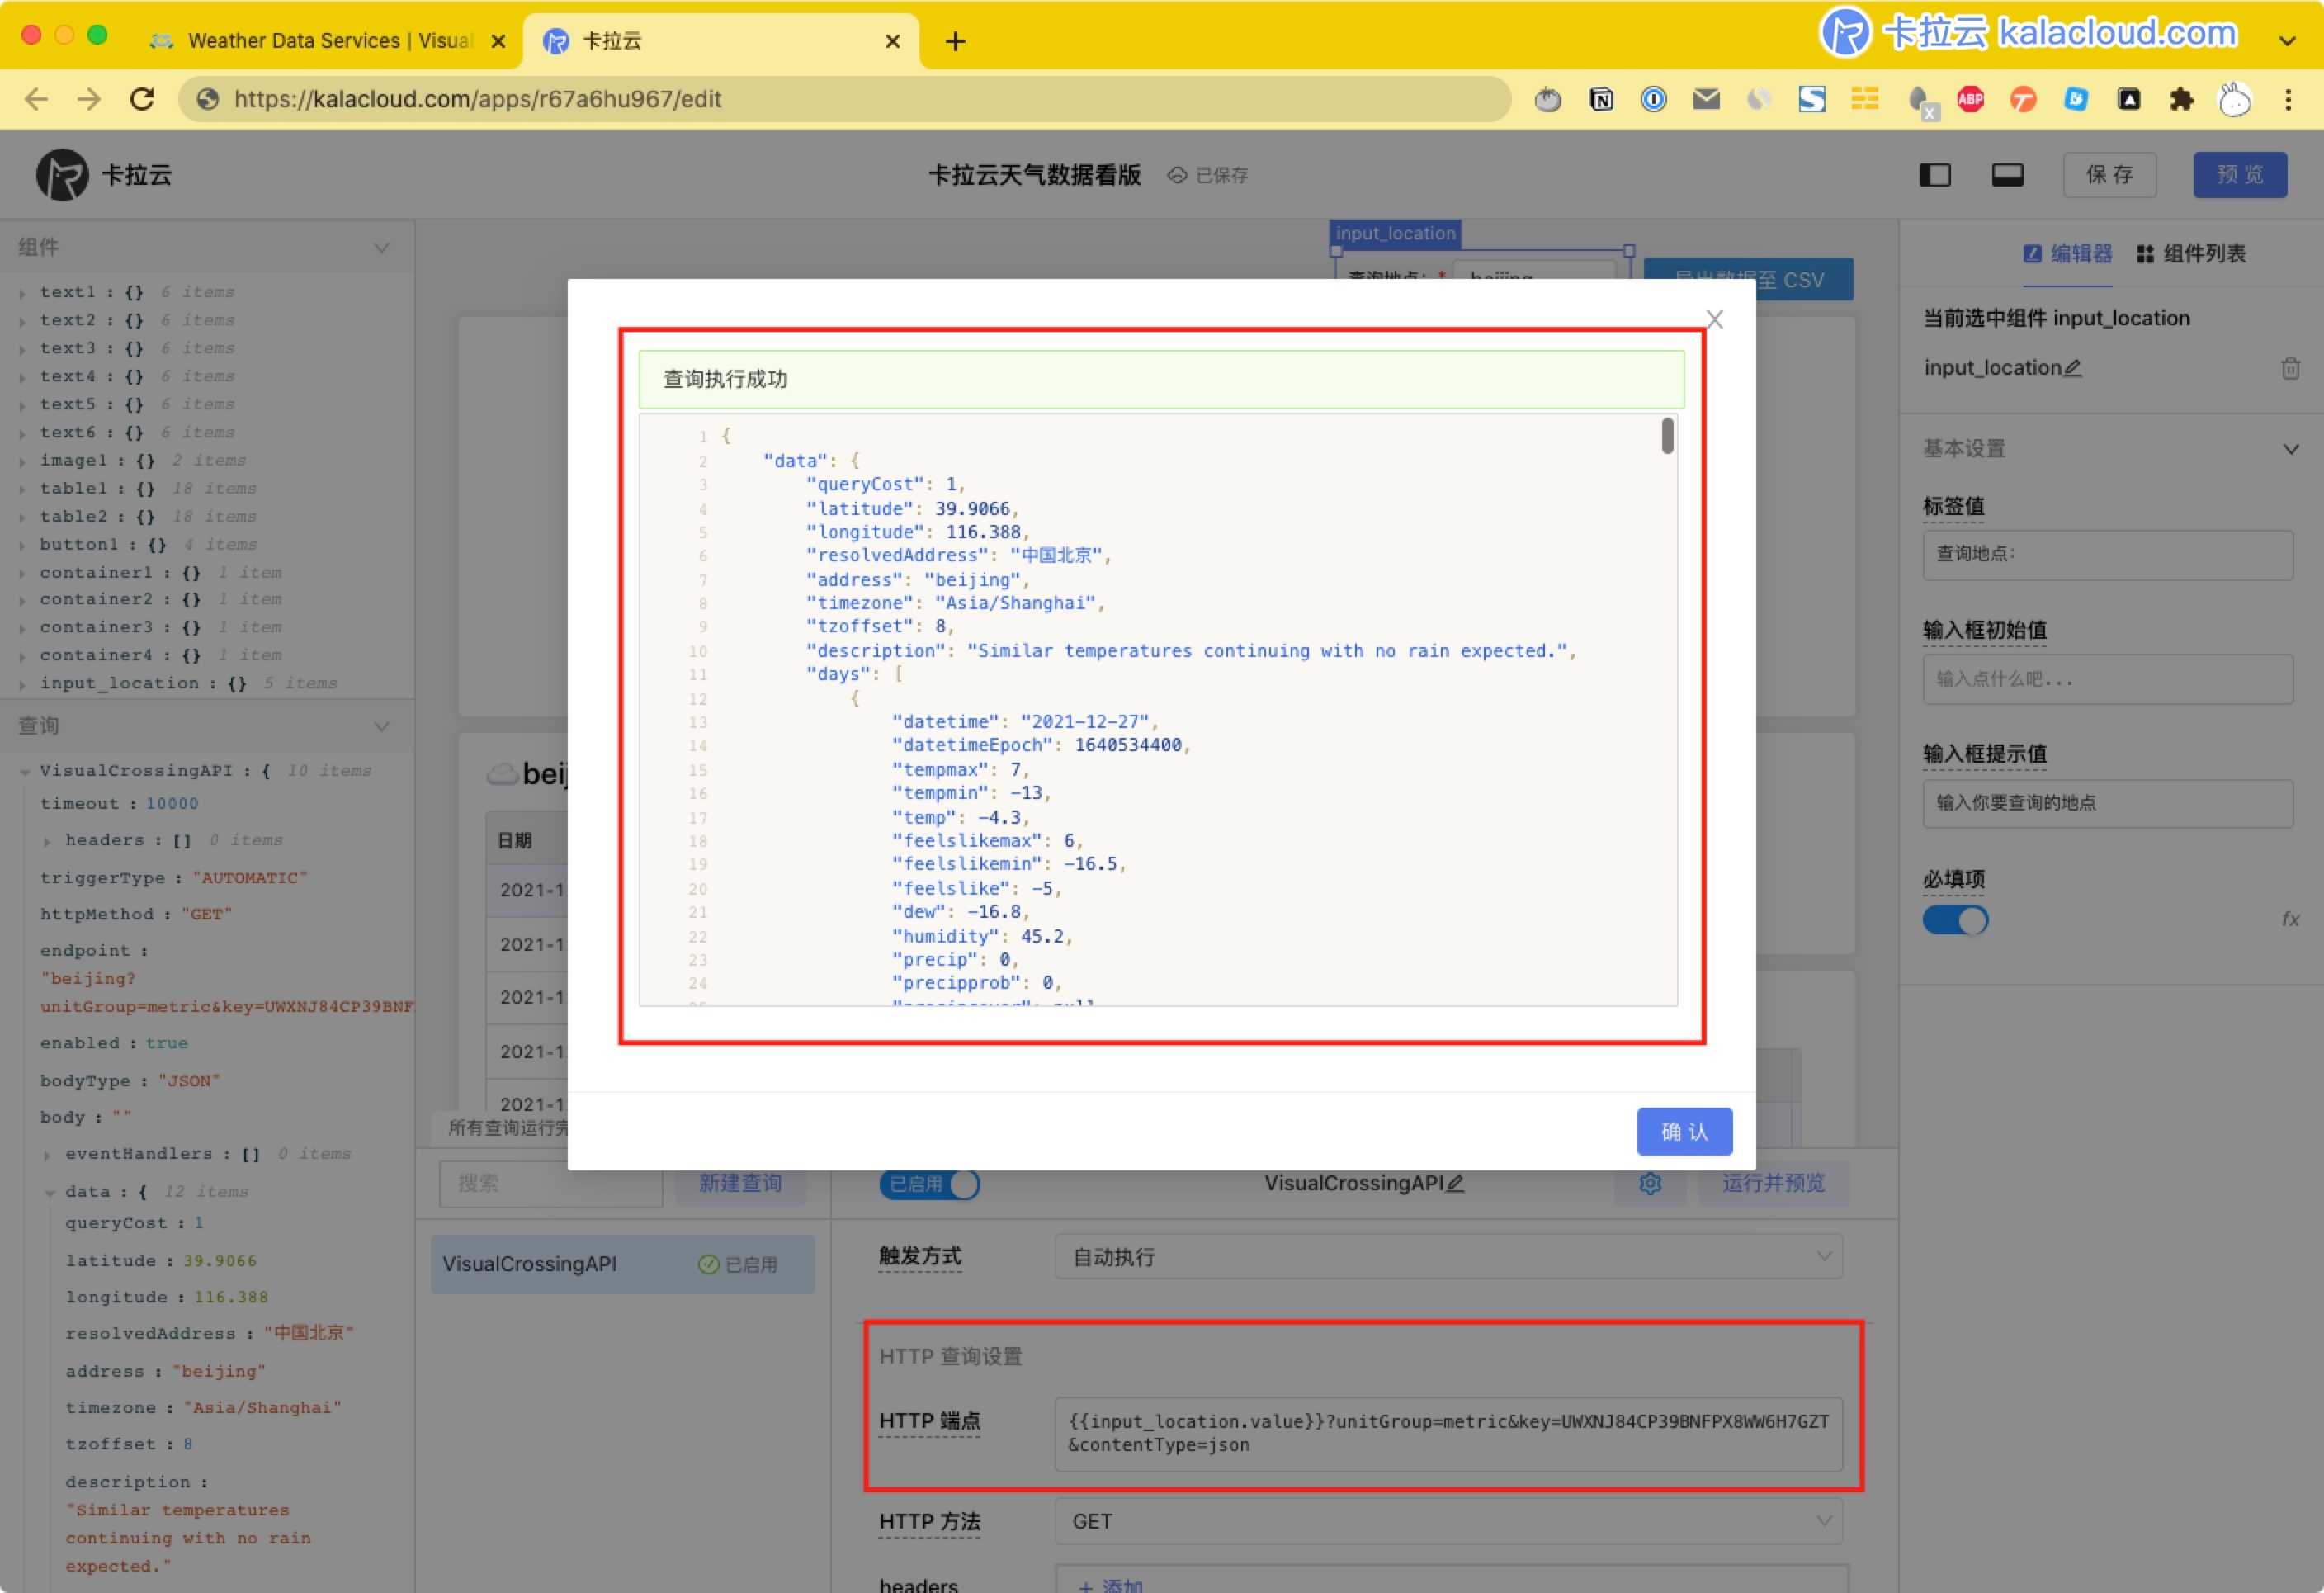The width and height of the screenshot is (2324, 1593).
Task: Click the 预览 preview button
Action: point(2239,175)
